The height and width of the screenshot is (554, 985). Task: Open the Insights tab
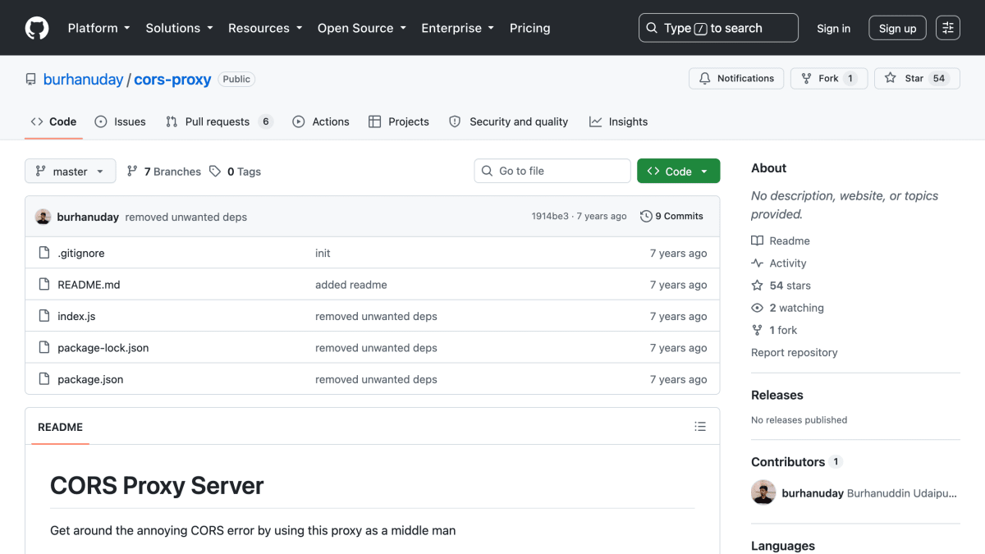click(618, 121)
